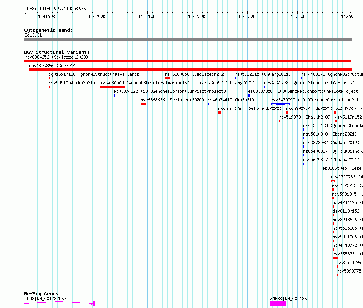363x308 pixels.
Task: Click the 3q13.31 band label
Action: (33, 35)
